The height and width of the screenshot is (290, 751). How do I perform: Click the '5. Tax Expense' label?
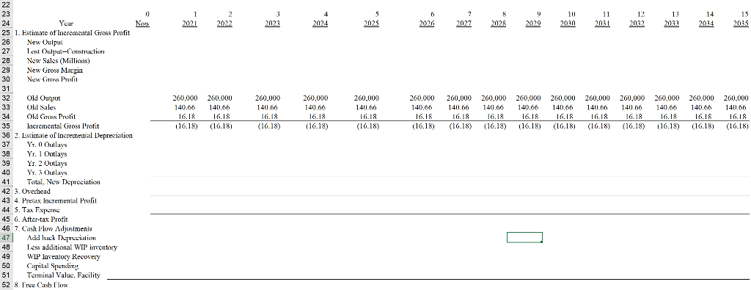click(38, 210)
